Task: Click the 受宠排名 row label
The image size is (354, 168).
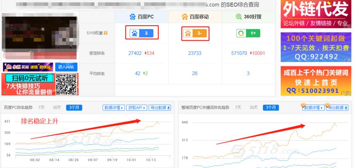Action: pos(97,53)
